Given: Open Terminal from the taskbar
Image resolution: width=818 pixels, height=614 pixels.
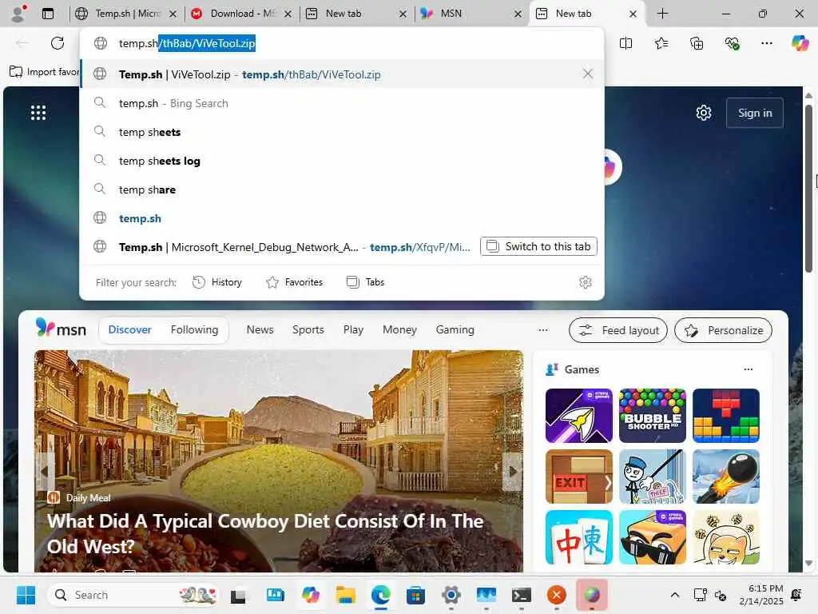Looking at the screenshot, I should 521,595.
